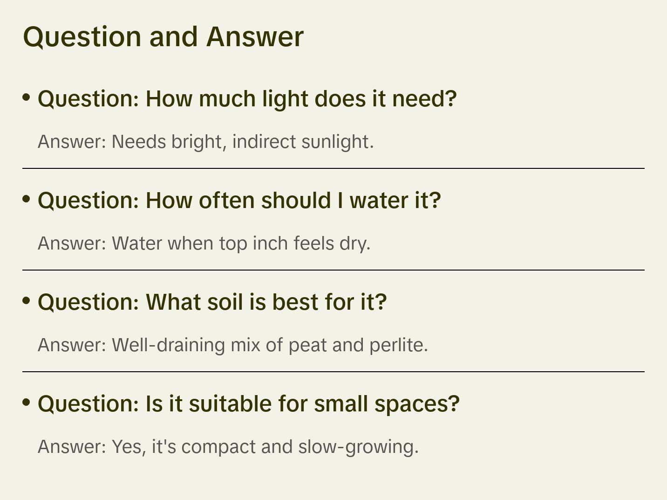Click the bullet beside the small spaces question
This screenshot has width=667, height=500.
click(x=27, y=403)
